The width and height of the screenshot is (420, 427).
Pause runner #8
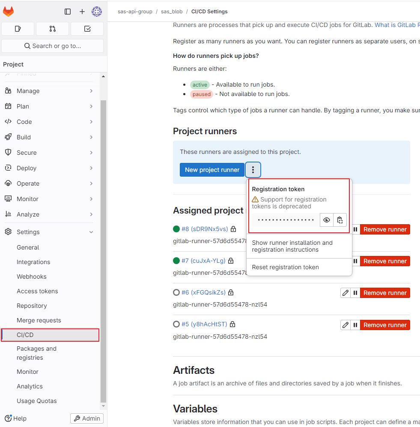[355, 229]
